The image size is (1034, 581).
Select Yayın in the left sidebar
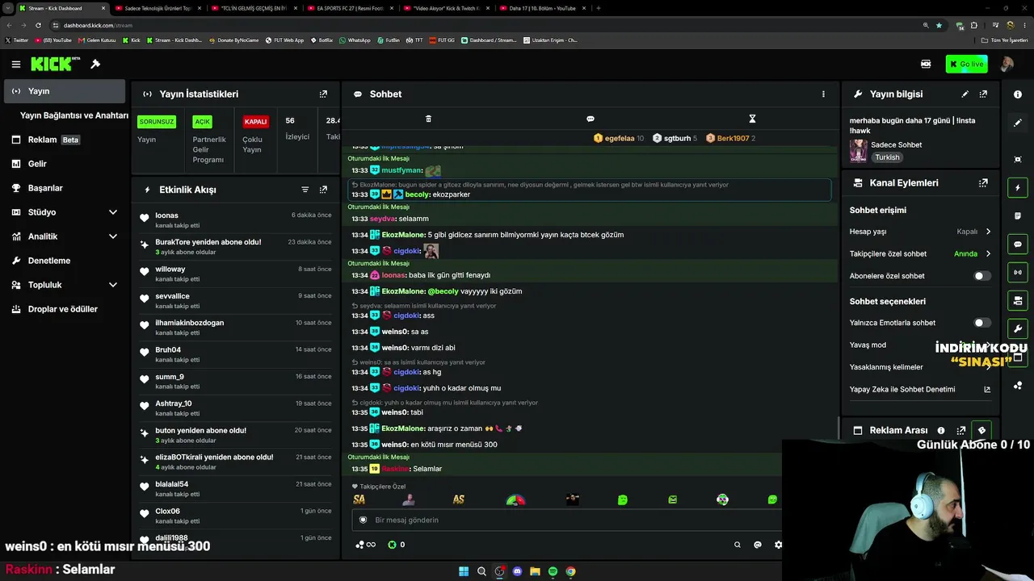[65, 91]
